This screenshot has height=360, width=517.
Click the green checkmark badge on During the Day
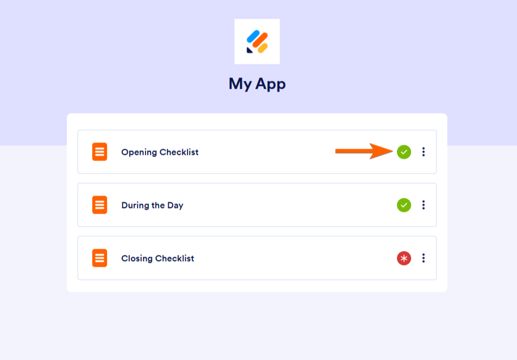(x=404, y=205)
